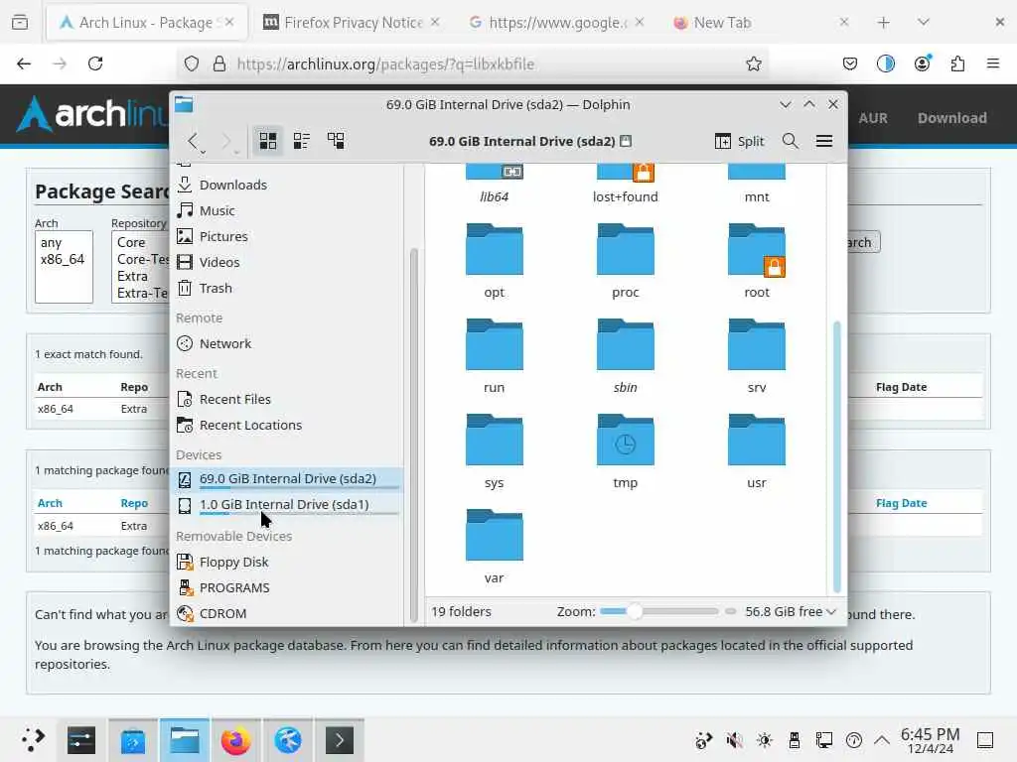Open Firefox extensions icon
The height and width of the screenshot is (762, 1017).
coord(957,63)
